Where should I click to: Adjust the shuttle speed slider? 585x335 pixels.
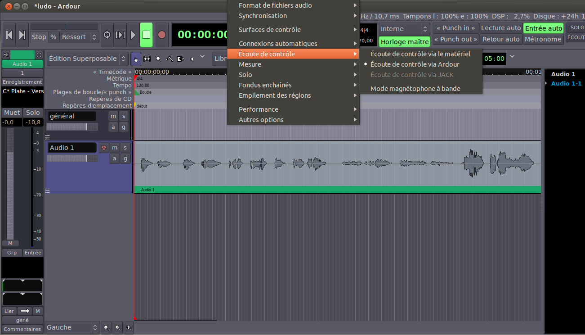pyautogui.click(x=65, y=27)
